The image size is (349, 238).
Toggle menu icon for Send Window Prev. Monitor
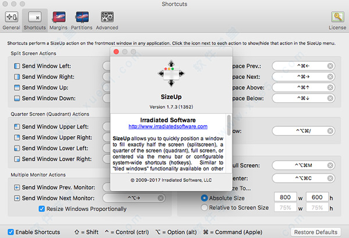17,187
